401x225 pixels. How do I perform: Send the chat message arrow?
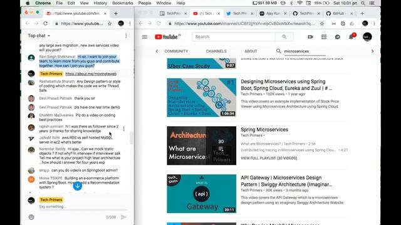pos(123,217)
